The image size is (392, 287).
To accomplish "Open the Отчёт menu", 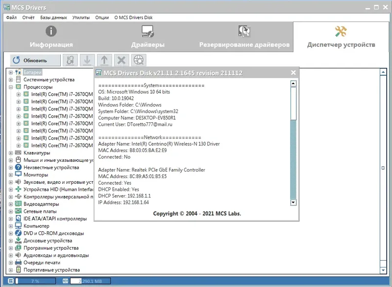I will (28, 18).
